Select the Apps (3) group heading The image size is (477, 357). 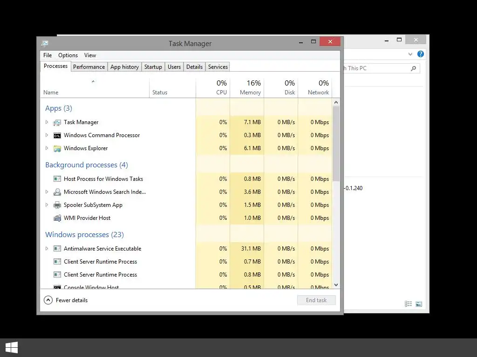click(x=59, y=108)
